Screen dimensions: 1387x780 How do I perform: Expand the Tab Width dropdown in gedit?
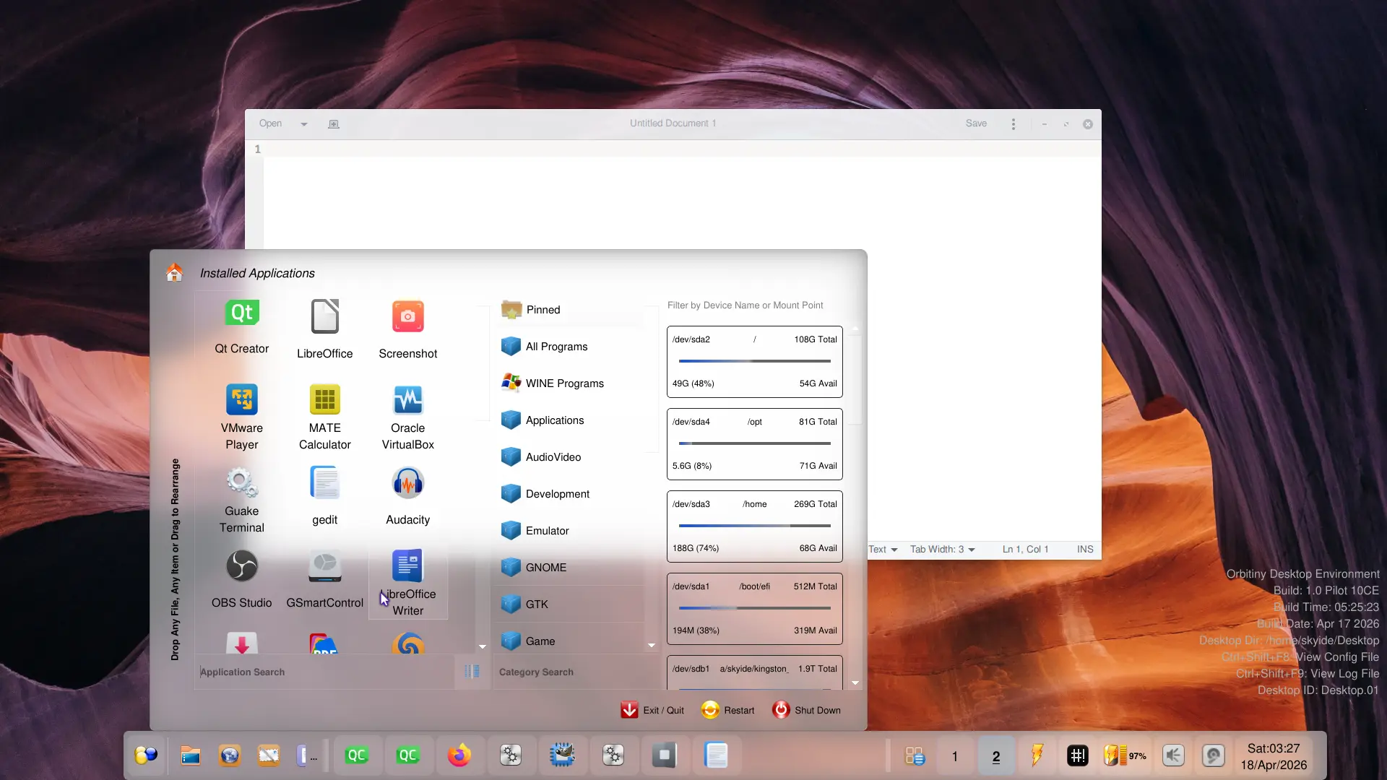(x=942, y=550)
